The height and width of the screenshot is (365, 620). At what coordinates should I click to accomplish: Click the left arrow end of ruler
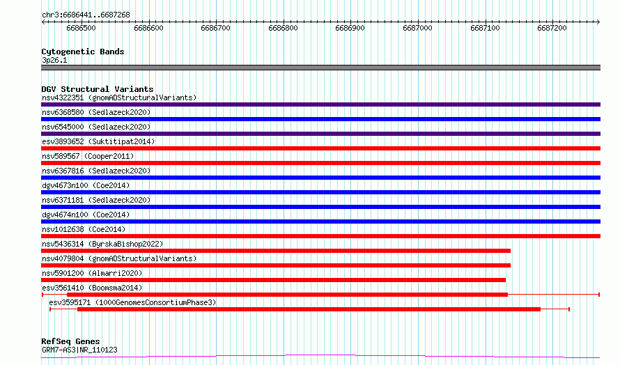(x=43, y=22)
